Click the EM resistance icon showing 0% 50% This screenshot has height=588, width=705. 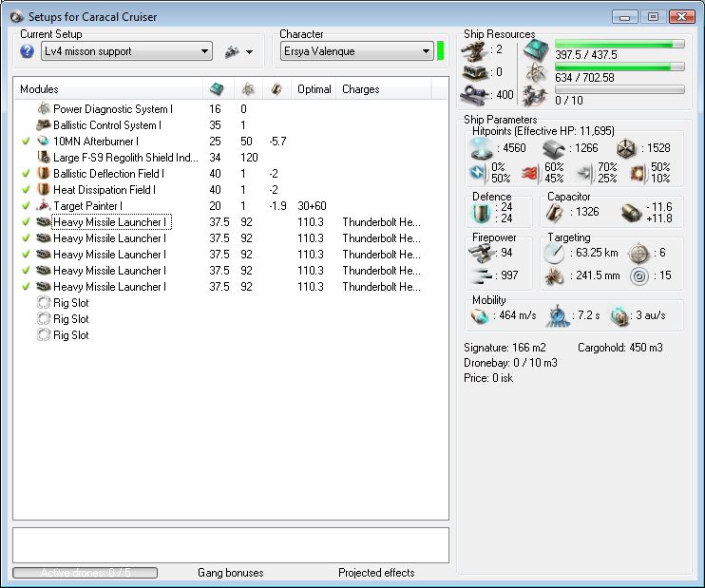point(478,173)
